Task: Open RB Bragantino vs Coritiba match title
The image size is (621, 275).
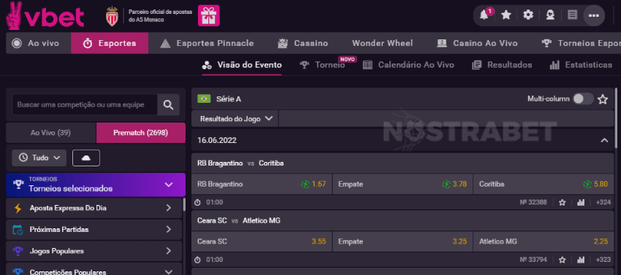Action: pyautogui.click(x=240, y=163)
